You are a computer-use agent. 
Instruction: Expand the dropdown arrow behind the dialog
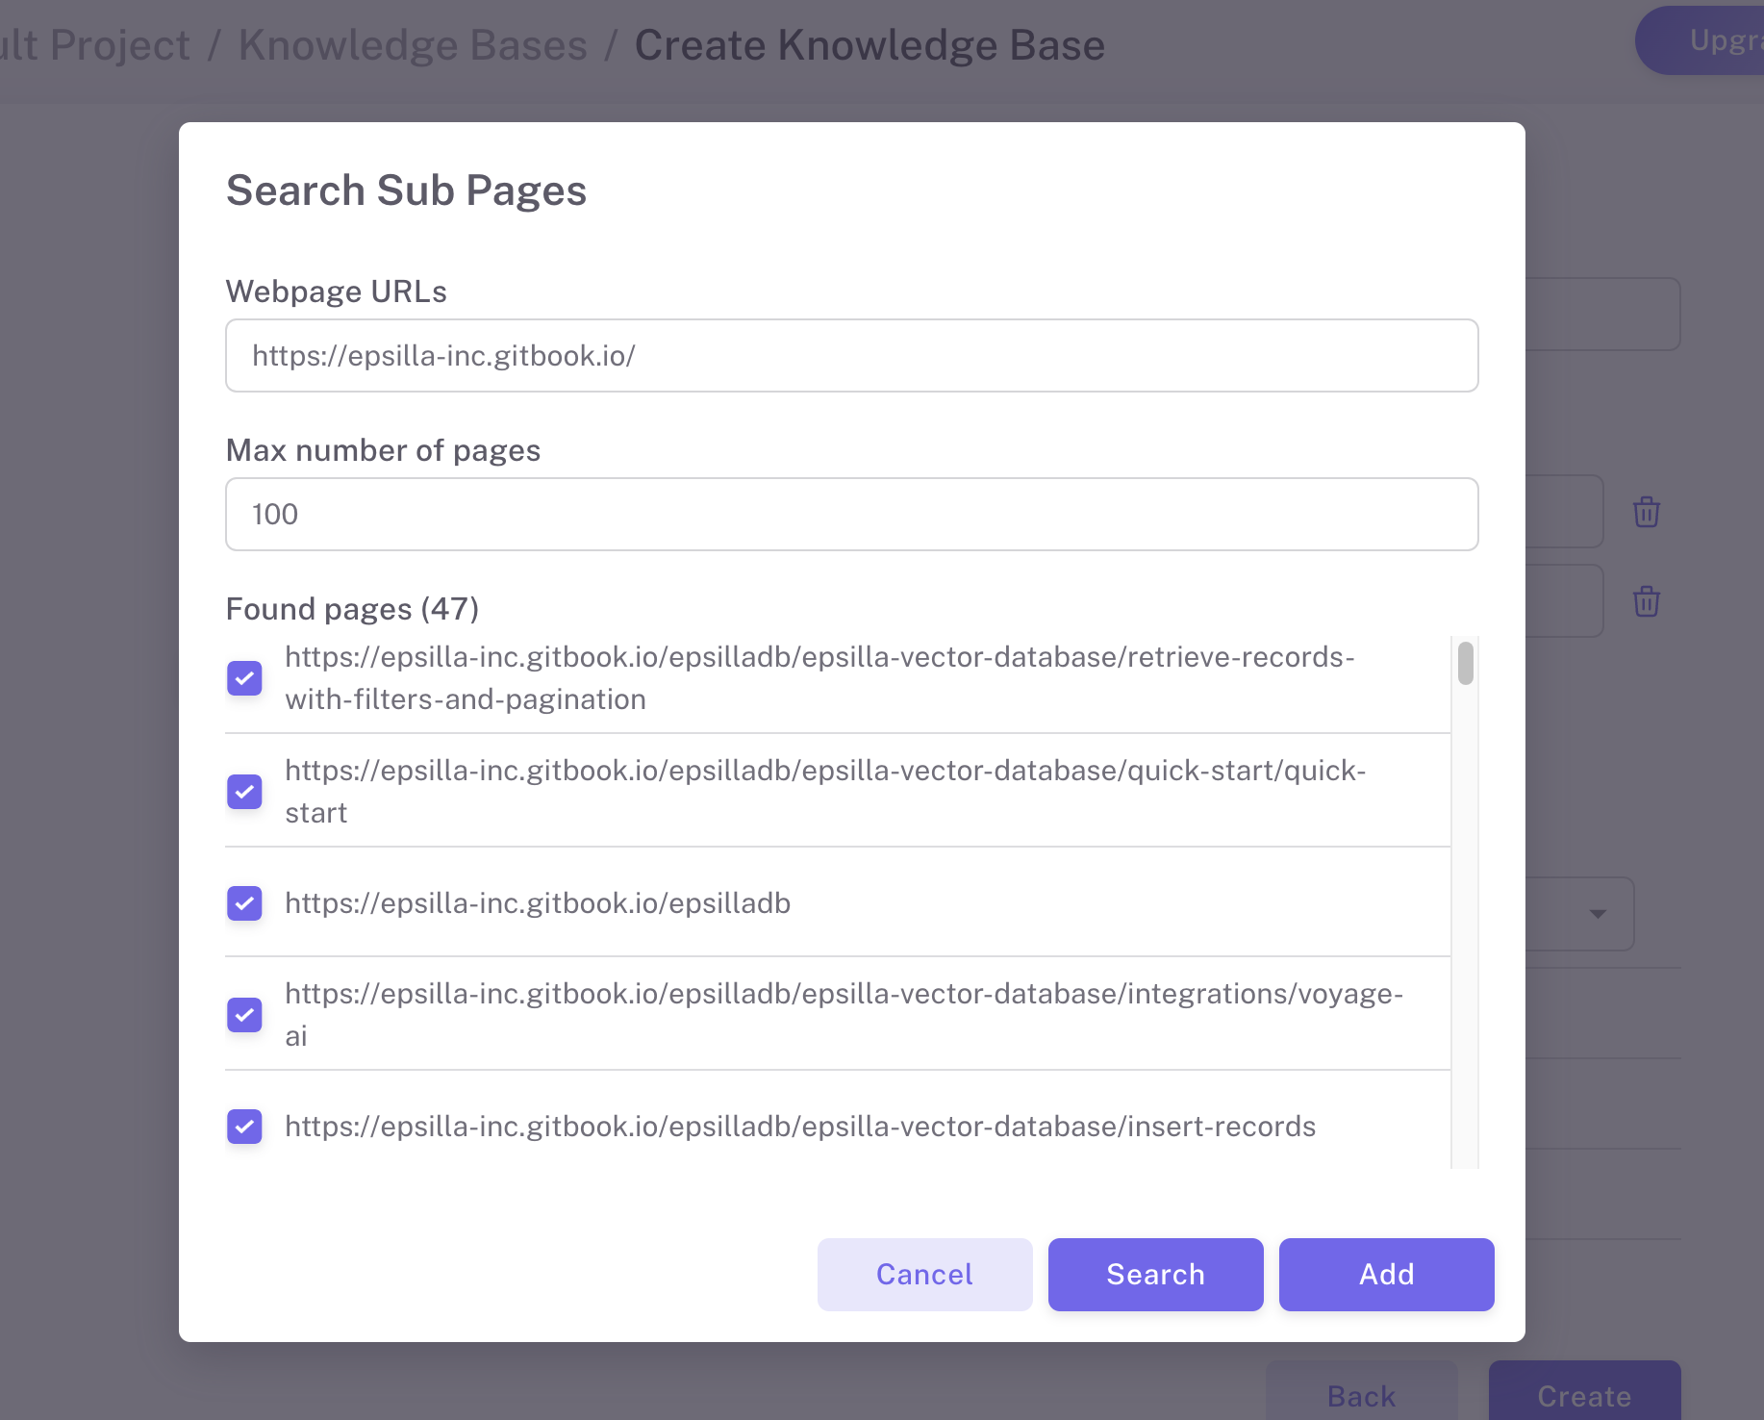coord(1598,914)
